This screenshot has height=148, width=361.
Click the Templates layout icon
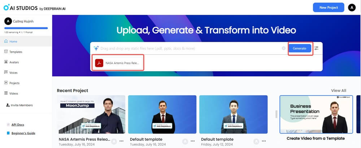click(6, 51)
